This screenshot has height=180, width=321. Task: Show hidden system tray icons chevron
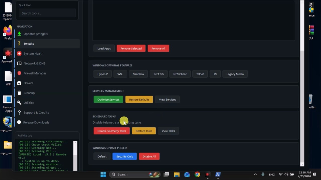(x=255, y=174)
